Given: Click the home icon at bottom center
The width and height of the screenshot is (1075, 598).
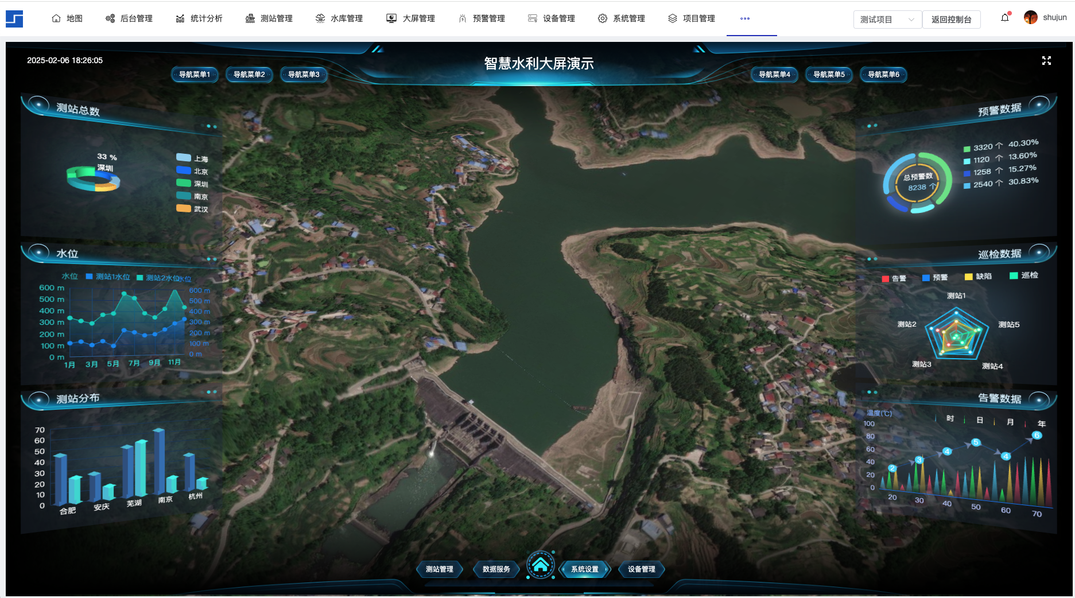Looking at the screenshot, I should [x=540, y=565].
